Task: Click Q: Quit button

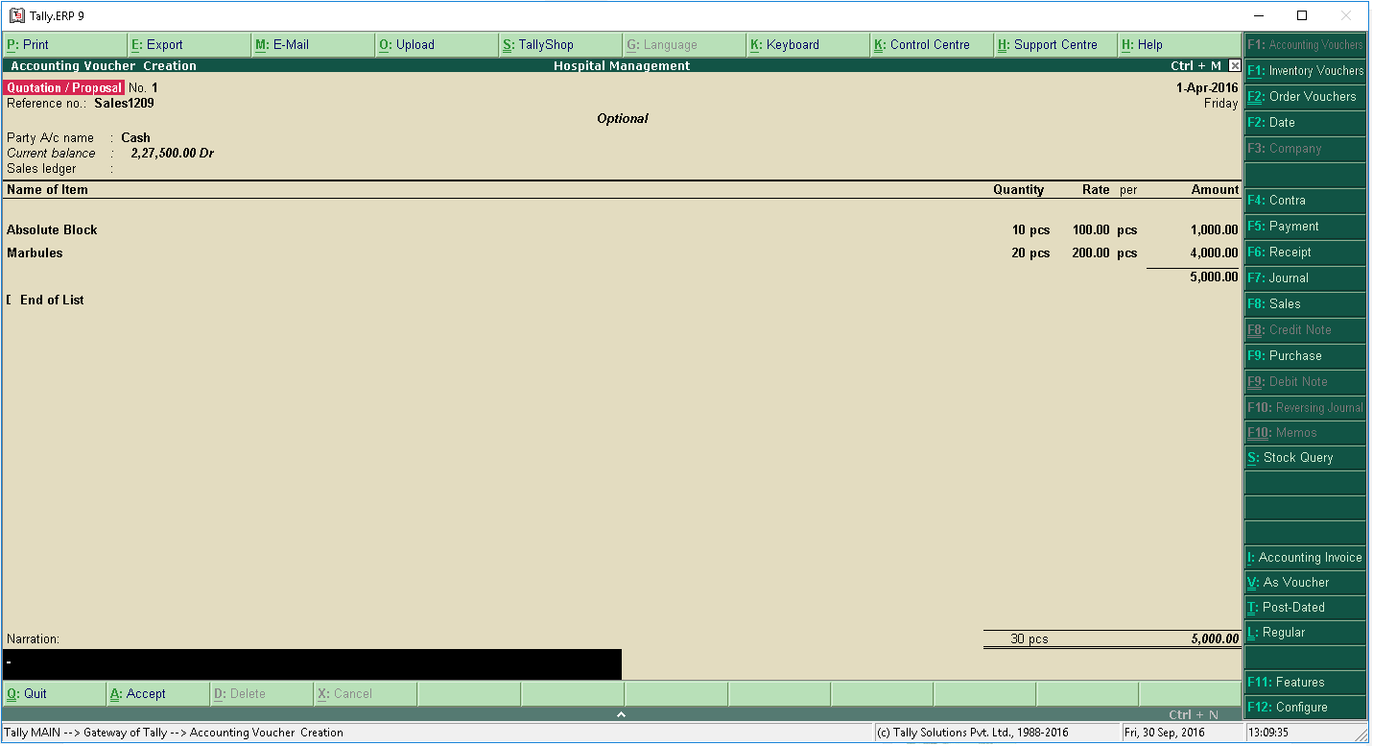Action: pos(54,694)
